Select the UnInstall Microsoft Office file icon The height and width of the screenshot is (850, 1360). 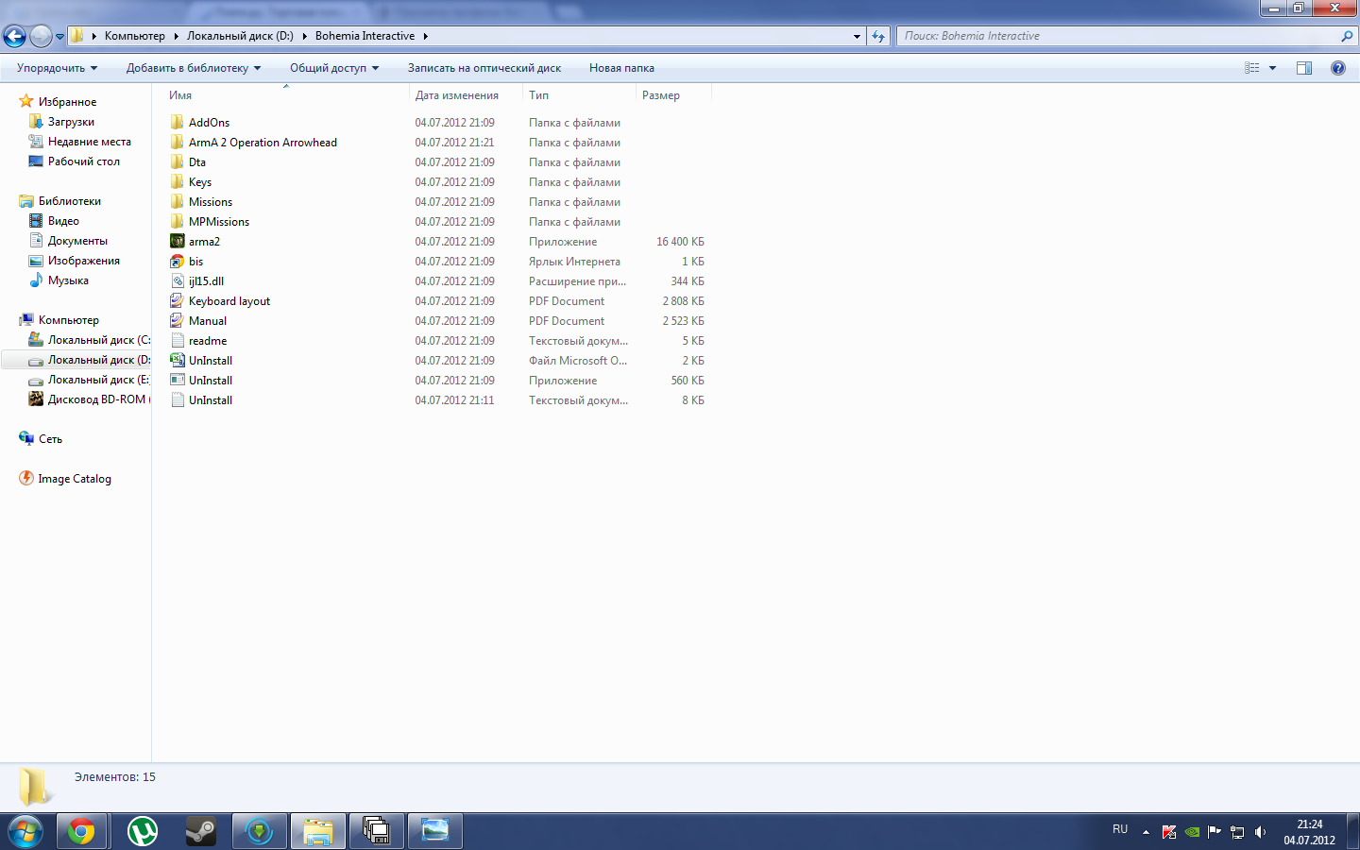coord(177,361)
